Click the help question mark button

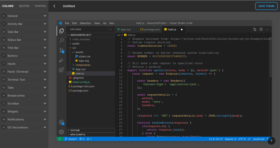click(271, 141)
